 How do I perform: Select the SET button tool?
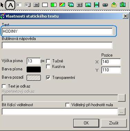point(80,5)
